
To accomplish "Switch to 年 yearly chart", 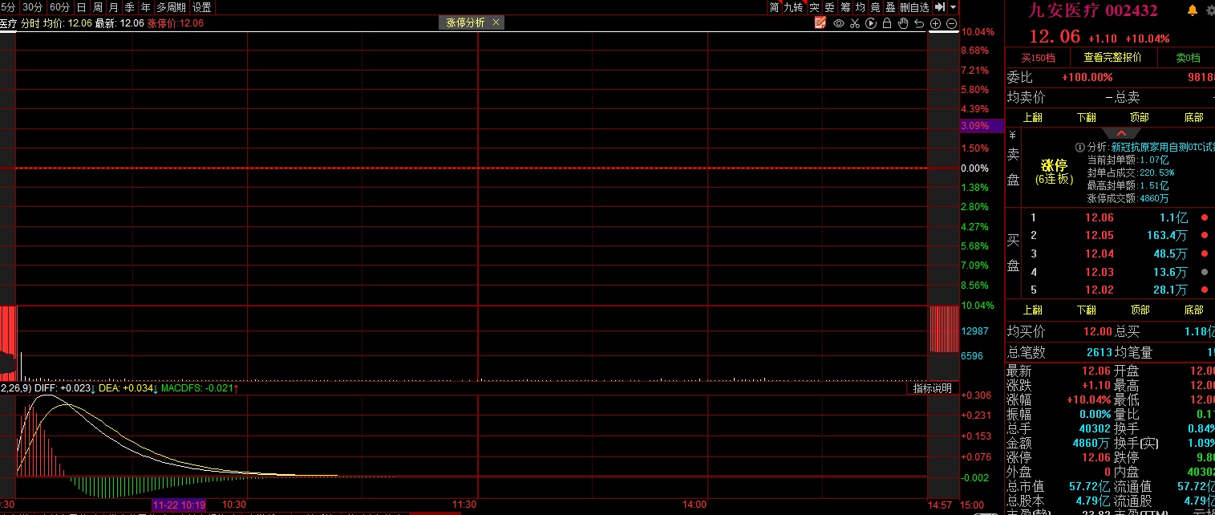I will pyautogui.click(x=145, y=7).
